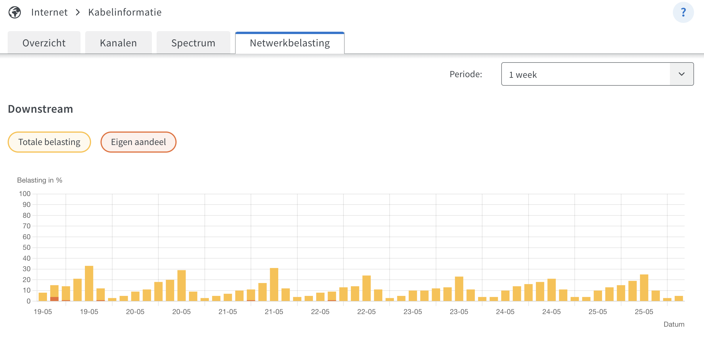Click the globe Internet icon
The height and width of the screenshot is (344, 704).
pos(15,12)
